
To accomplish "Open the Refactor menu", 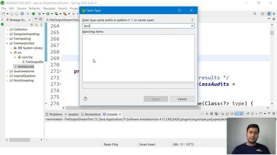I will 35,8.
